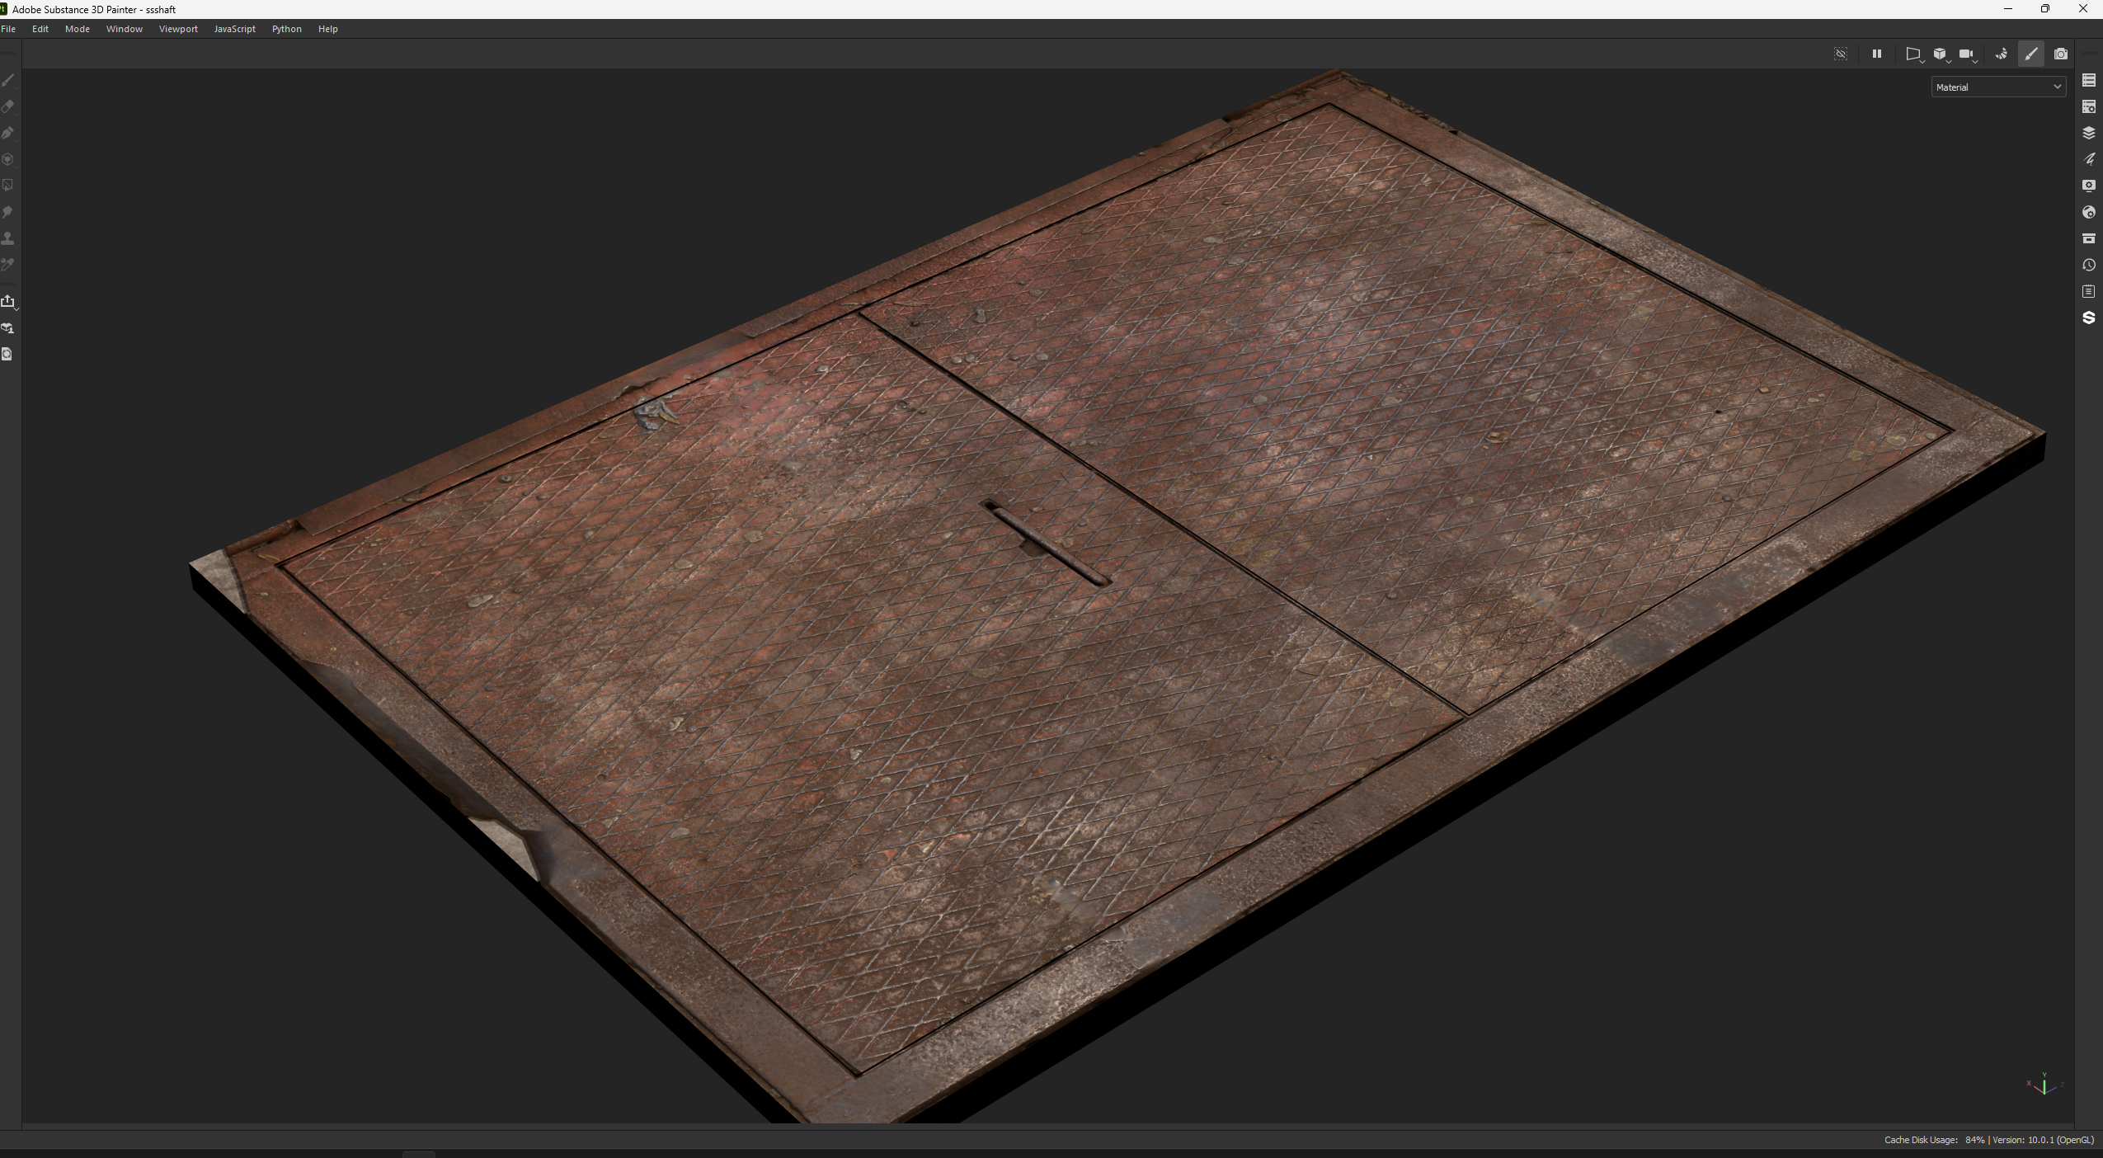The width and height of the screenshot is (2103, 1158).
Task: Switch to Rendering mode with camera icon
Action: (2061, 54)
